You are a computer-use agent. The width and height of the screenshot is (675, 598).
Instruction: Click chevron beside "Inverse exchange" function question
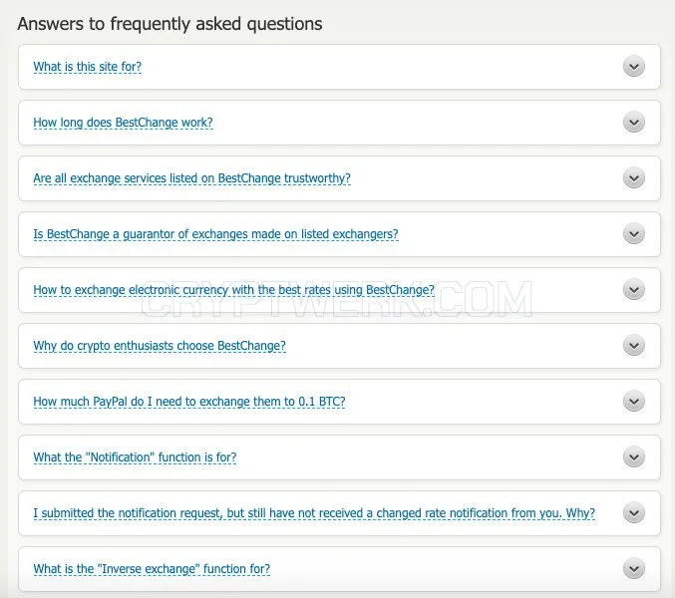634,569
